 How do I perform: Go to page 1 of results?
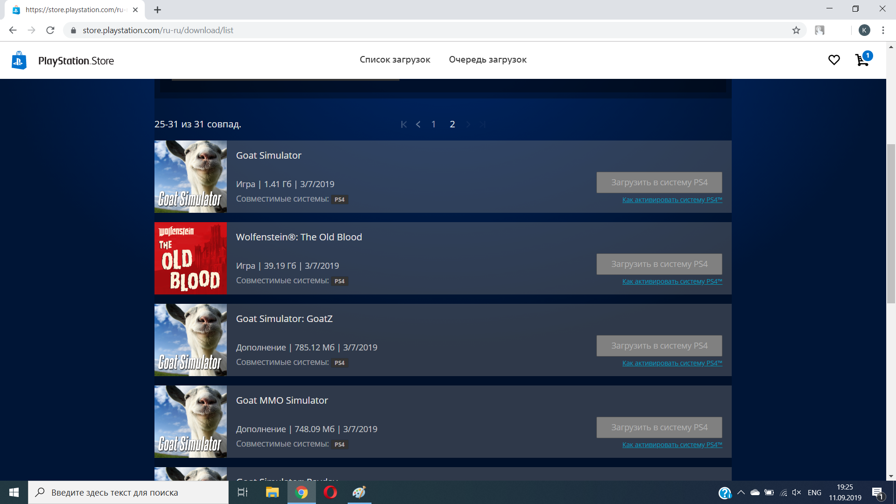click(434, 124)
